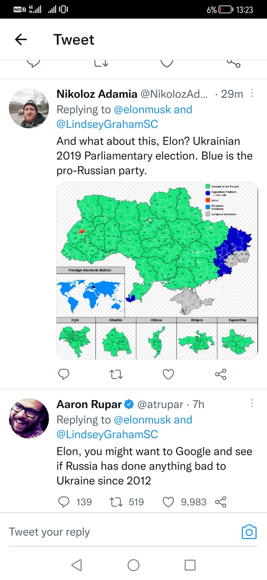Like Aaron Rupar's tweet with 9,983 likes
Image resolution: width=267 pixels, height=580 pixels.
pyautogui.click(x=168, y=502)
